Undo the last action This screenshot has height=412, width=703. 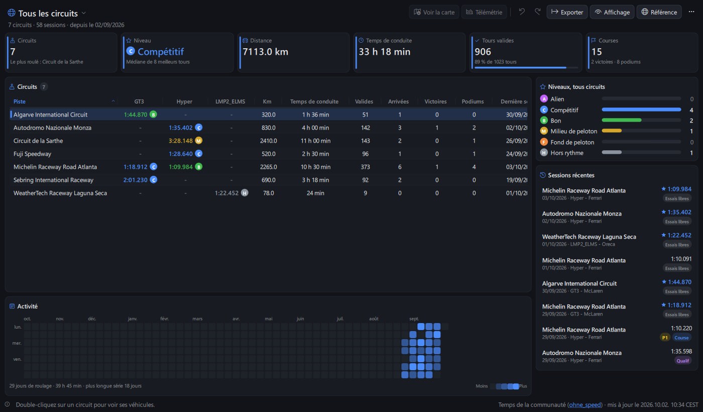pos(522,12)
